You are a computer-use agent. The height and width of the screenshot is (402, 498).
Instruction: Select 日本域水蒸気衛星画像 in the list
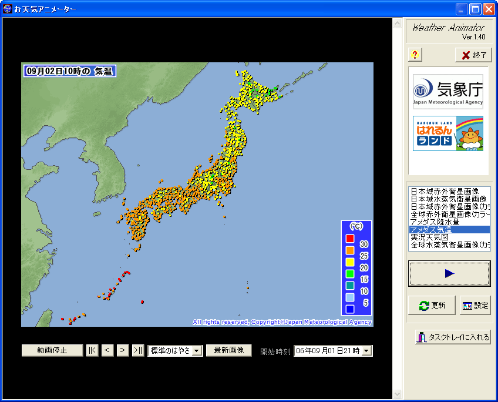click(x=449, y=199)
